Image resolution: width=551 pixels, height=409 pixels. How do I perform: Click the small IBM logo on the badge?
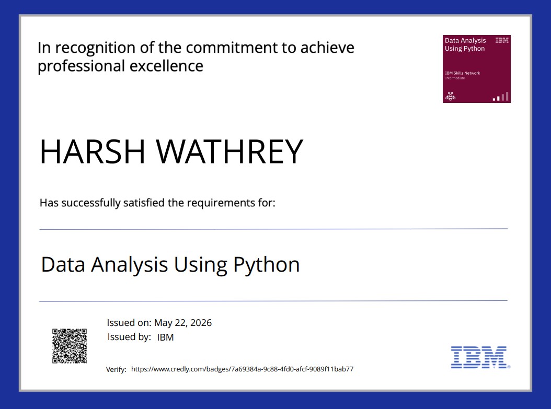pos(502,40)
